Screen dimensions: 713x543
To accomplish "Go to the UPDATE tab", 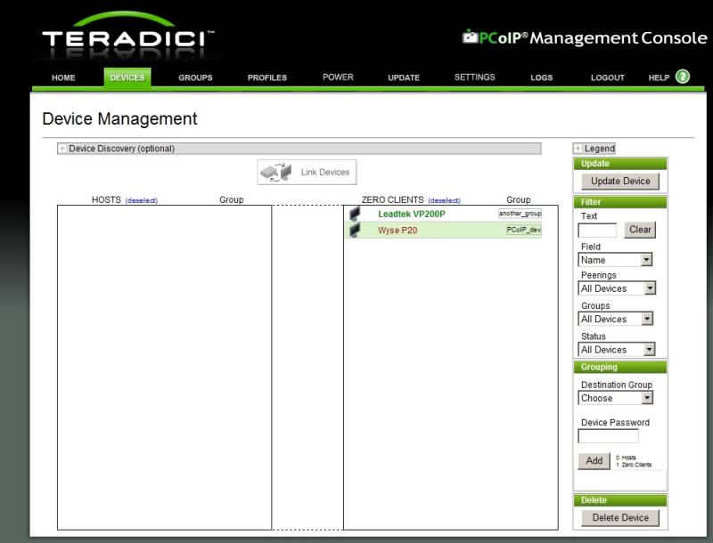I will [404, 77].
